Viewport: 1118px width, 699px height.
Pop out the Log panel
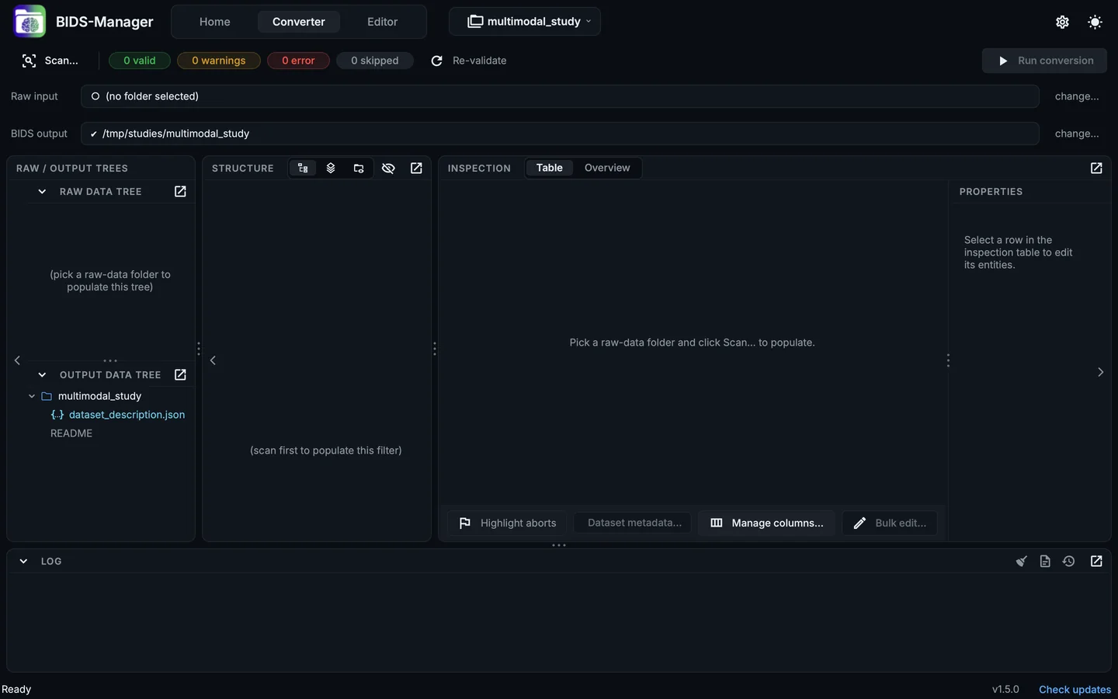tap(1096, 561)
